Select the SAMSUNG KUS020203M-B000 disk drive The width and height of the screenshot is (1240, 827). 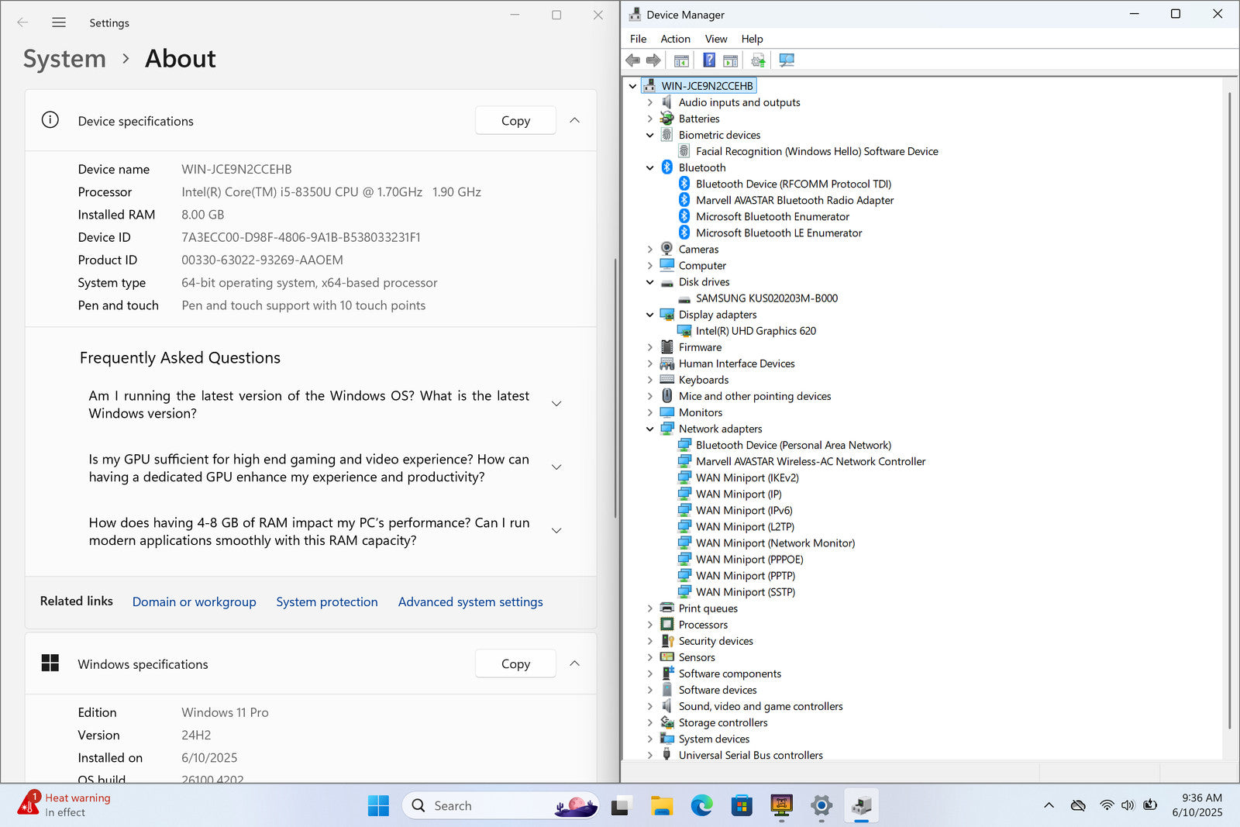click(766, 298)
